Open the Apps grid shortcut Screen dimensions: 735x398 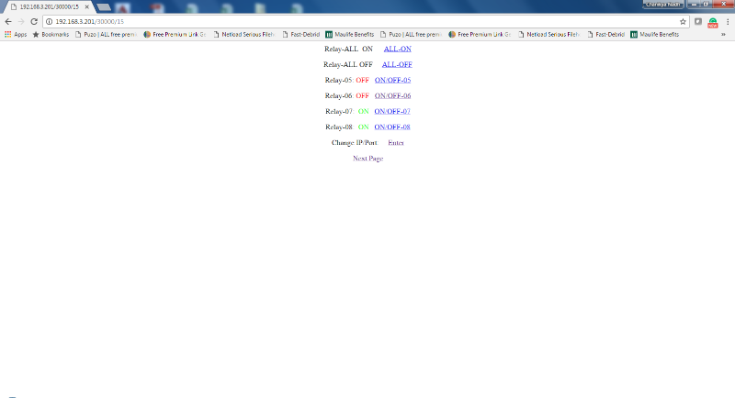click(x=16, y=34)
